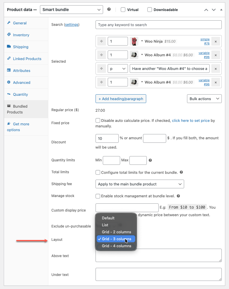Choose Grid - 4 columns layout option
229x289 pixels.
[116, 246]
